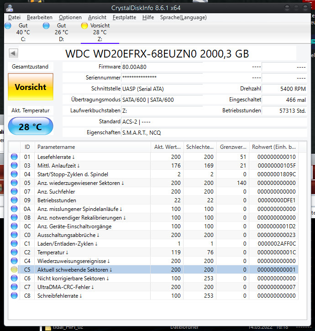Open the Bearbeiten menu

(x=39, y=17)
